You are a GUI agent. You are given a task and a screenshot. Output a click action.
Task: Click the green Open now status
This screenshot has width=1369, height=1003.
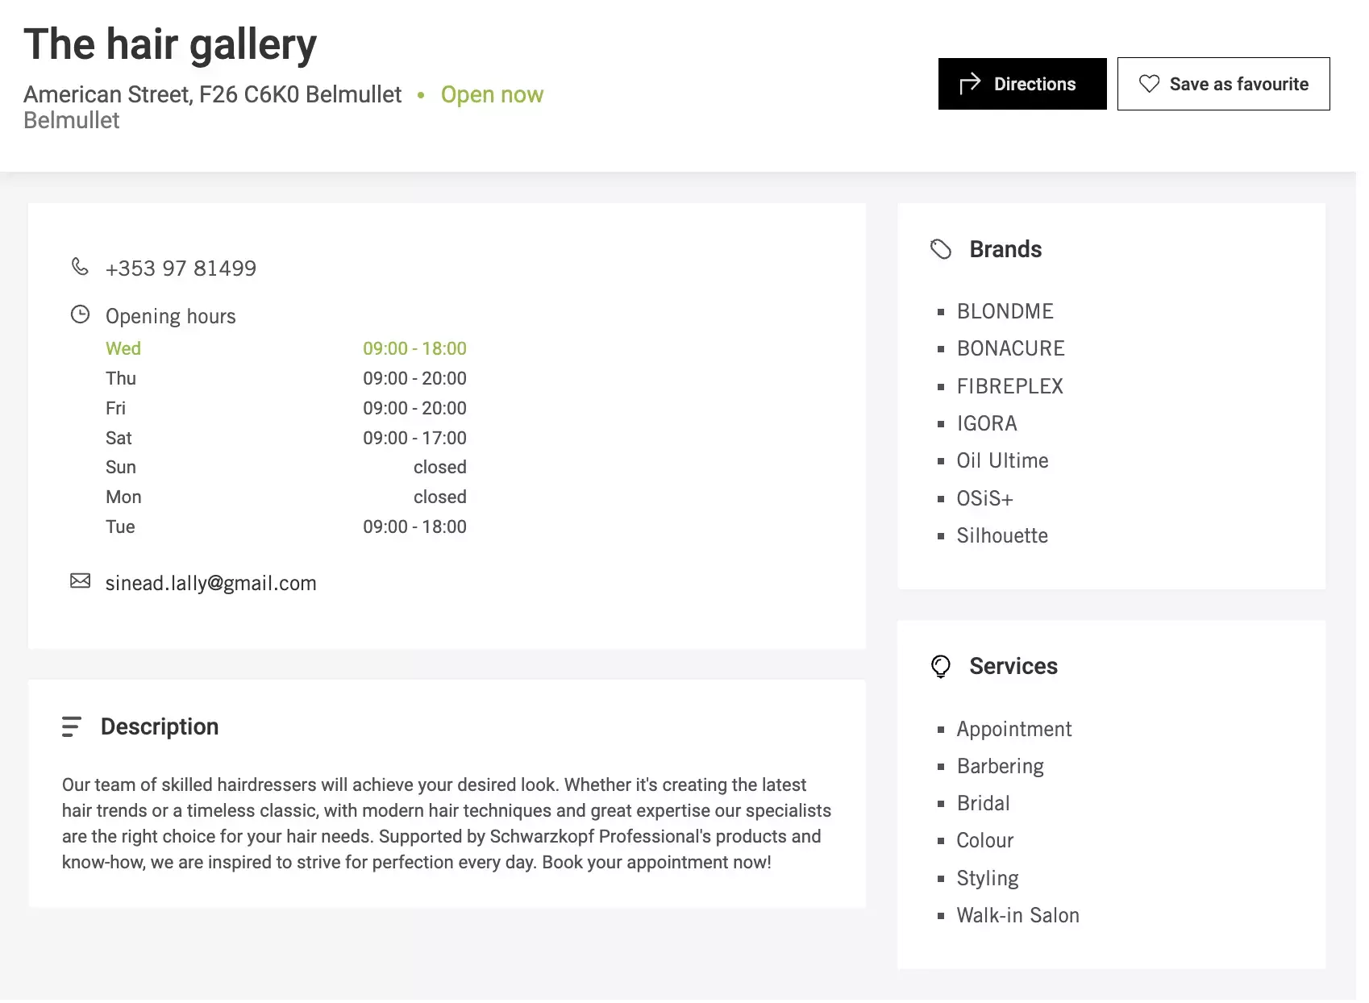(492, 94)
